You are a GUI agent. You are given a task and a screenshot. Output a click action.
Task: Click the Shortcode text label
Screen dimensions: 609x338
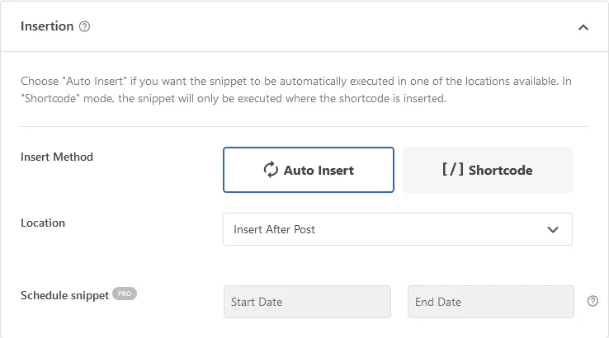500,170
